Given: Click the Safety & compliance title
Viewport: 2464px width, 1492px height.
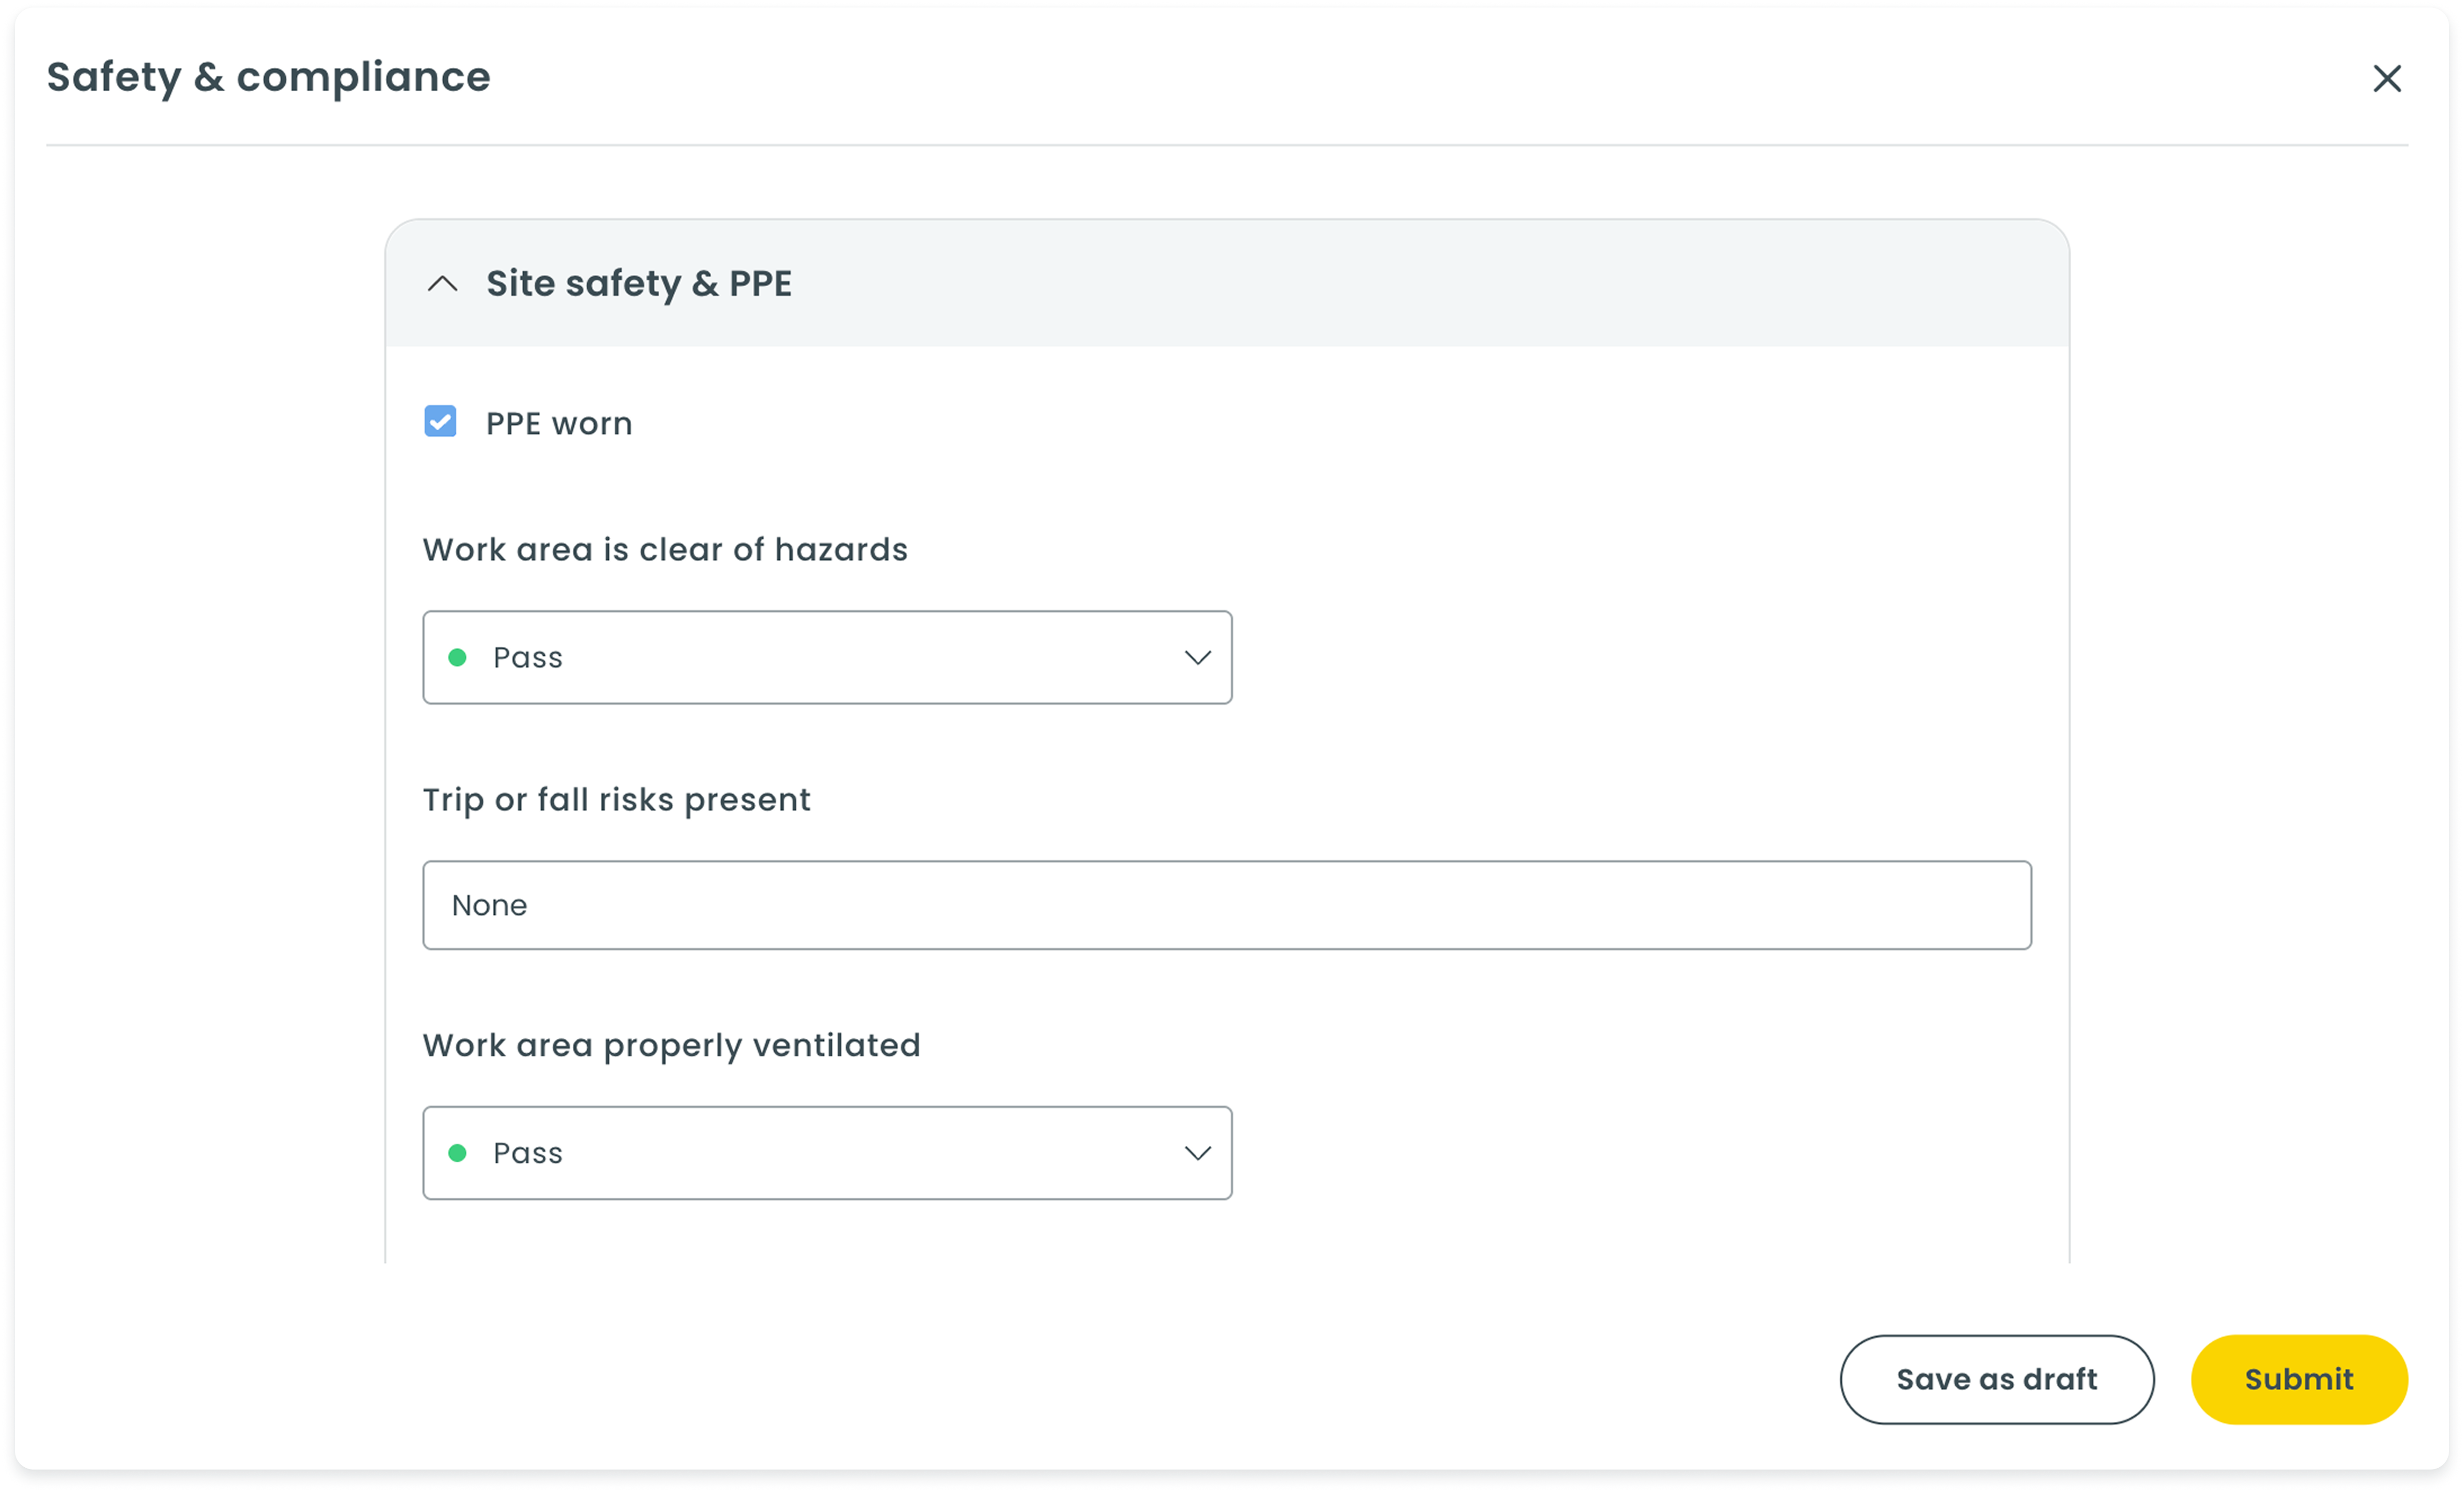Looking at the screenshot, I should 269,77.
